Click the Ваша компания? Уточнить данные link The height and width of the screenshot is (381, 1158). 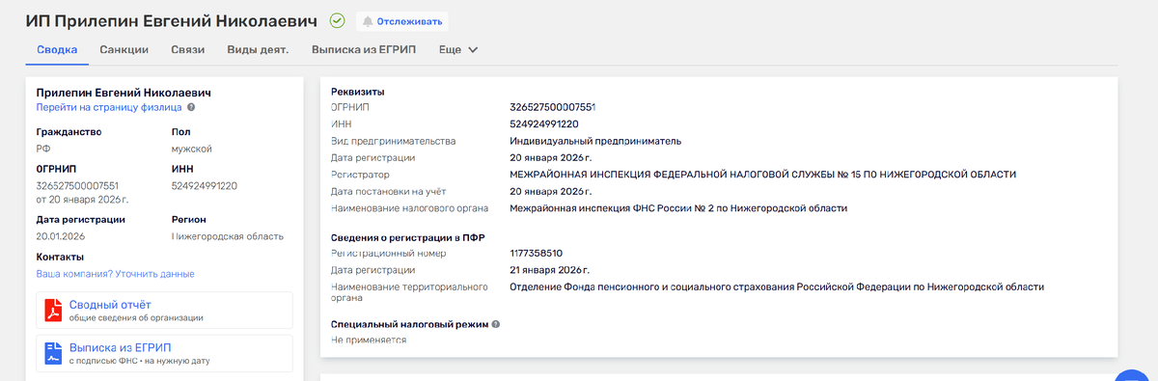[115, 274]
